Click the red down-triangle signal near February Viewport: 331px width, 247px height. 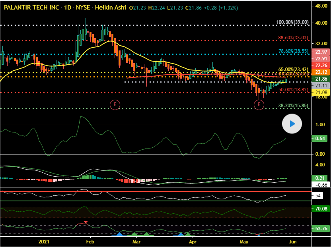(86, 222)
